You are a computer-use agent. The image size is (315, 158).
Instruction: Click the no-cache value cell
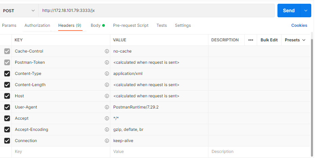coord(159,51)
